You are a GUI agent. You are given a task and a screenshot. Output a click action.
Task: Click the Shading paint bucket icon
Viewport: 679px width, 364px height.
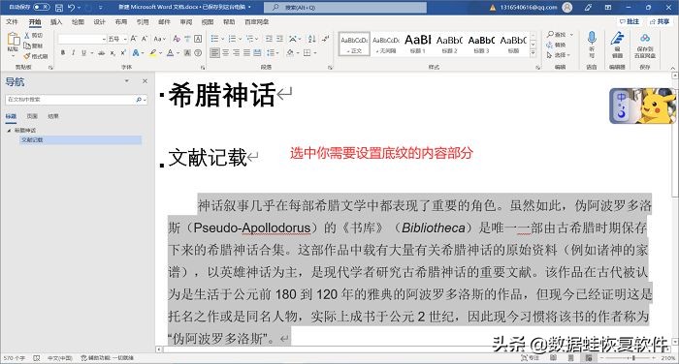coord(290,52)
